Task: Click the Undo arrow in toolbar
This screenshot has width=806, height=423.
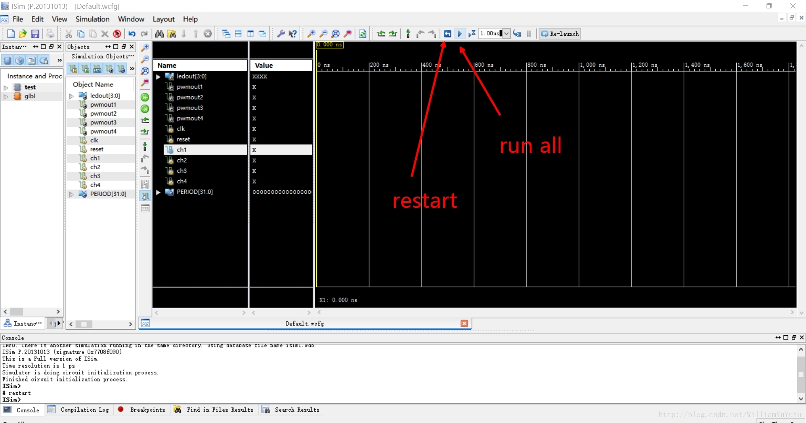Action: [x=132, y=34]
